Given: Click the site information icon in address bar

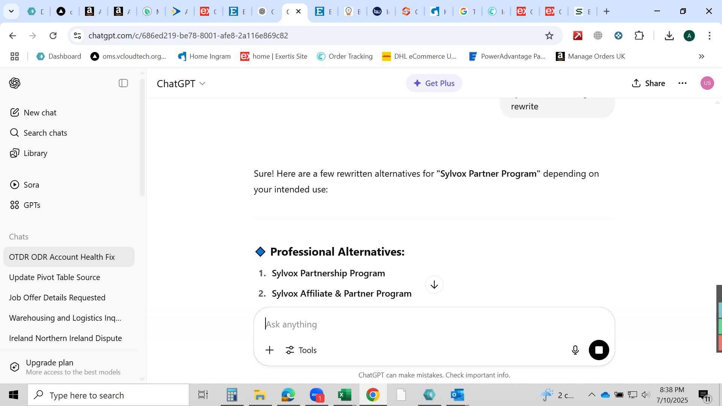Looking at the screenshot, I should pyautogui.click(x=77, y=35).
